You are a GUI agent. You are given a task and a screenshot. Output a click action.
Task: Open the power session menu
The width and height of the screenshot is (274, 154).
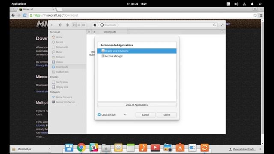(x=260, y=4)
